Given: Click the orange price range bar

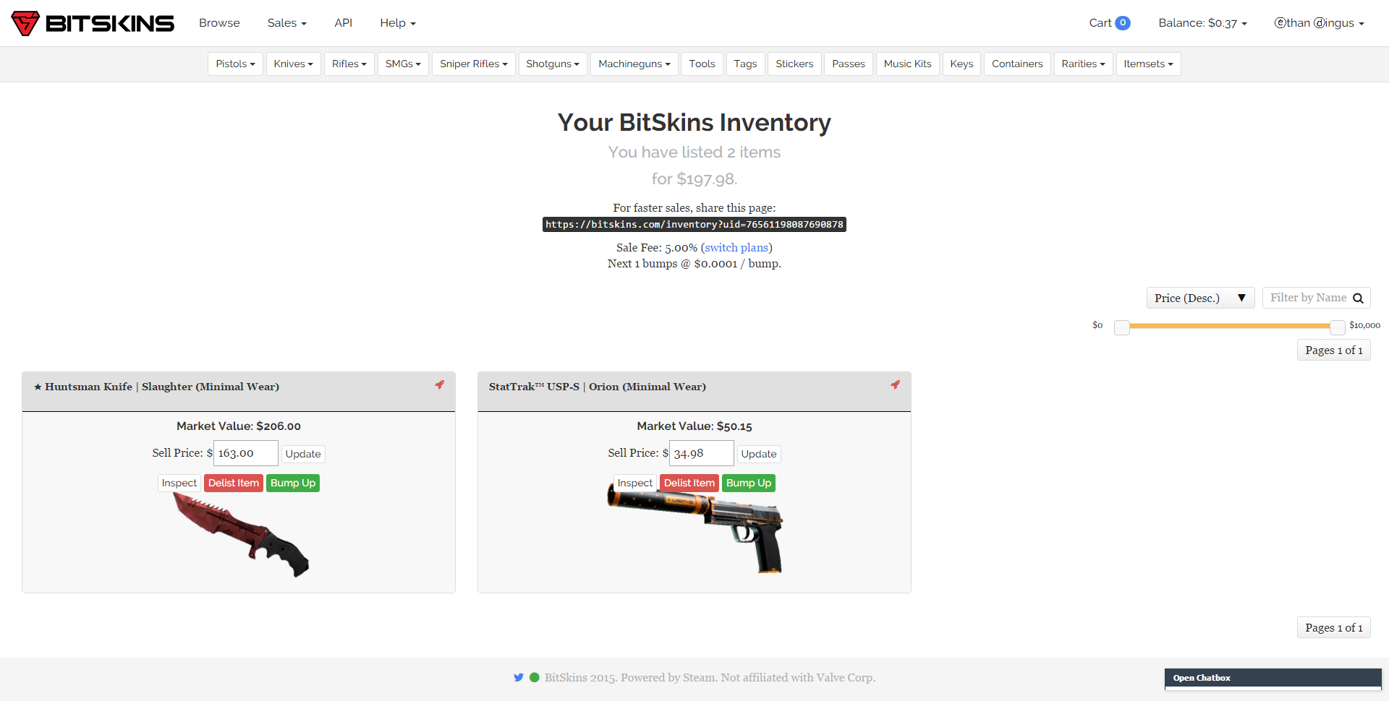Looking at the screenshot, I should 1230,326.
